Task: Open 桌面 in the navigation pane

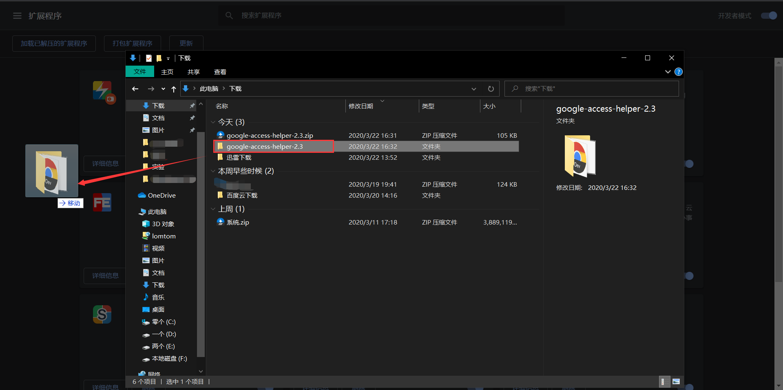Action: tap(158, 309)
